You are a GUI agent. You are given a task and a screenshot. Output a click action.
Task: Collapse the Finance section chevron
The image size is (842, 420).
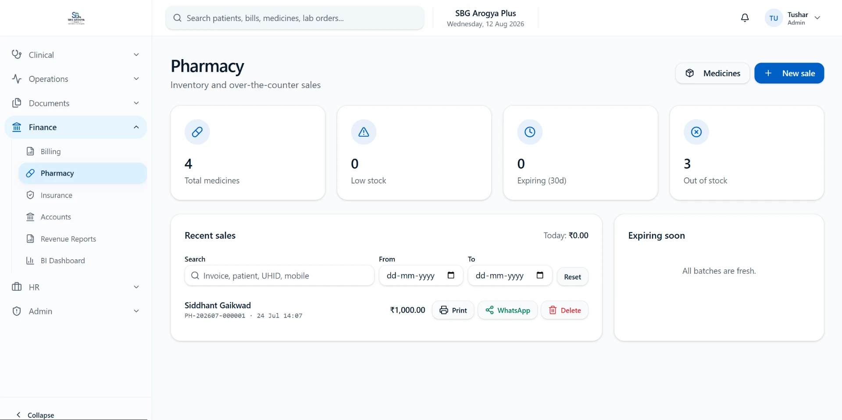(x=136, y=127)
